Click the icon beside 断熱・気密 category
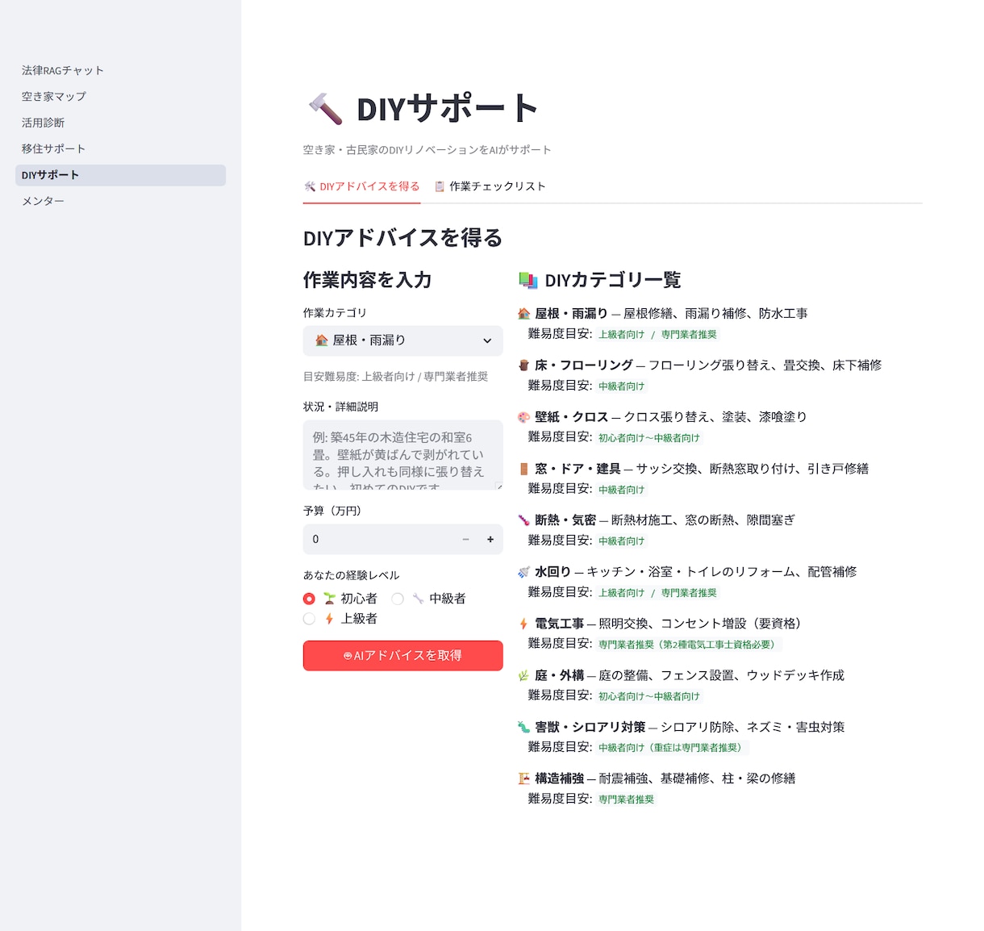 point(524,520)
